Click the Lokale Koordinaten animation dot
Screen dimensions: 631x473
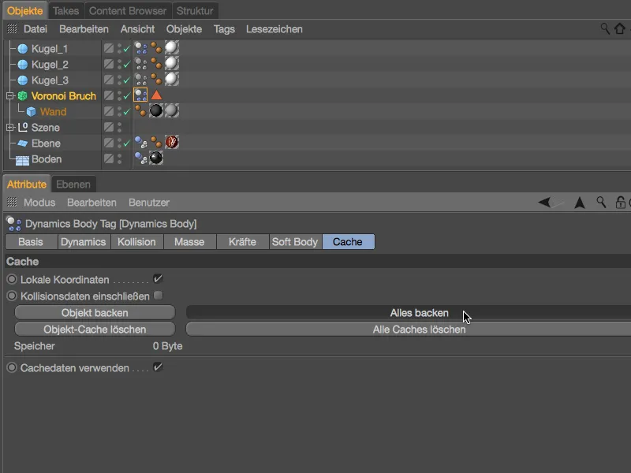(x=12, y=279)
